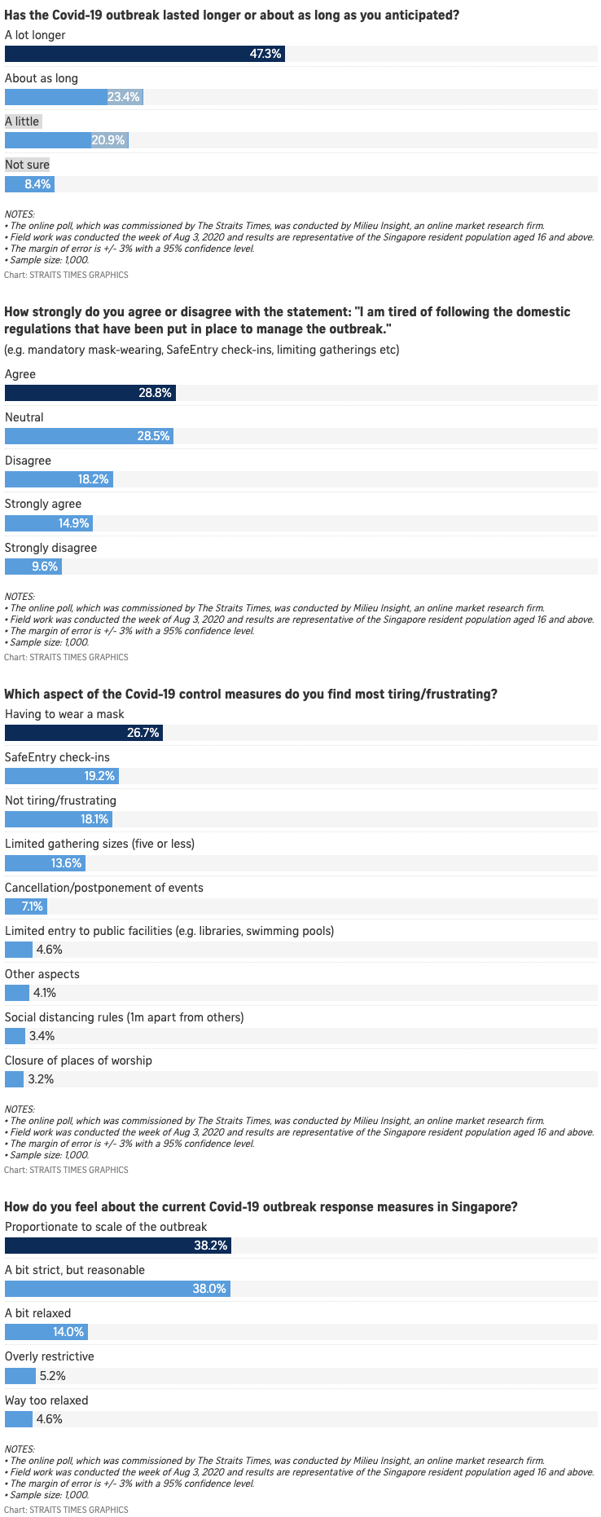Select the 28.5% 'Neutral' bar
Image resolution: width=601 pixels, height=1517 pixels.
(x=89, y=436)
